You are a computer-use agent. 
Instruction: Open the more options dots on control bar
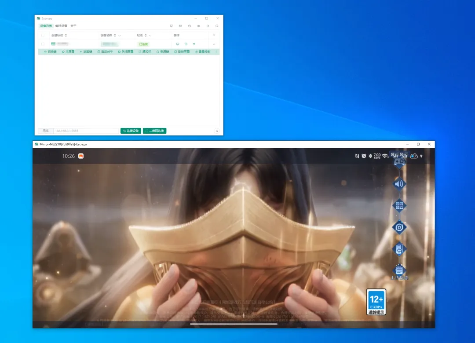[x=216, y=52]
